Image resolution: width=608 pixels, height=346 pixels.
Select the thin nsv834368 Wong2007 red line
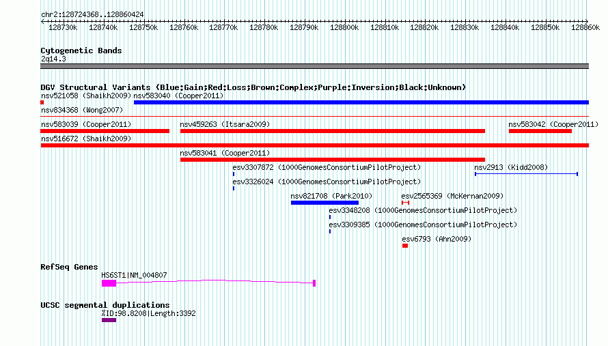pos(314,116)
